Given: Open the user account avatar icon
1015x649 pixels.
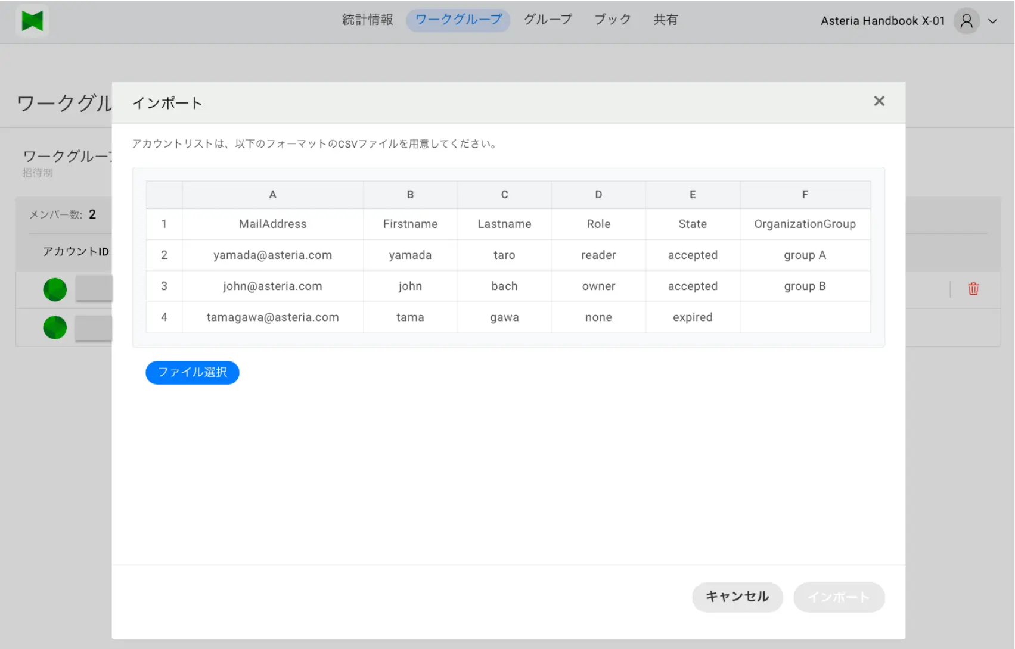Looking at the screenshot, I should coord(967,21).
